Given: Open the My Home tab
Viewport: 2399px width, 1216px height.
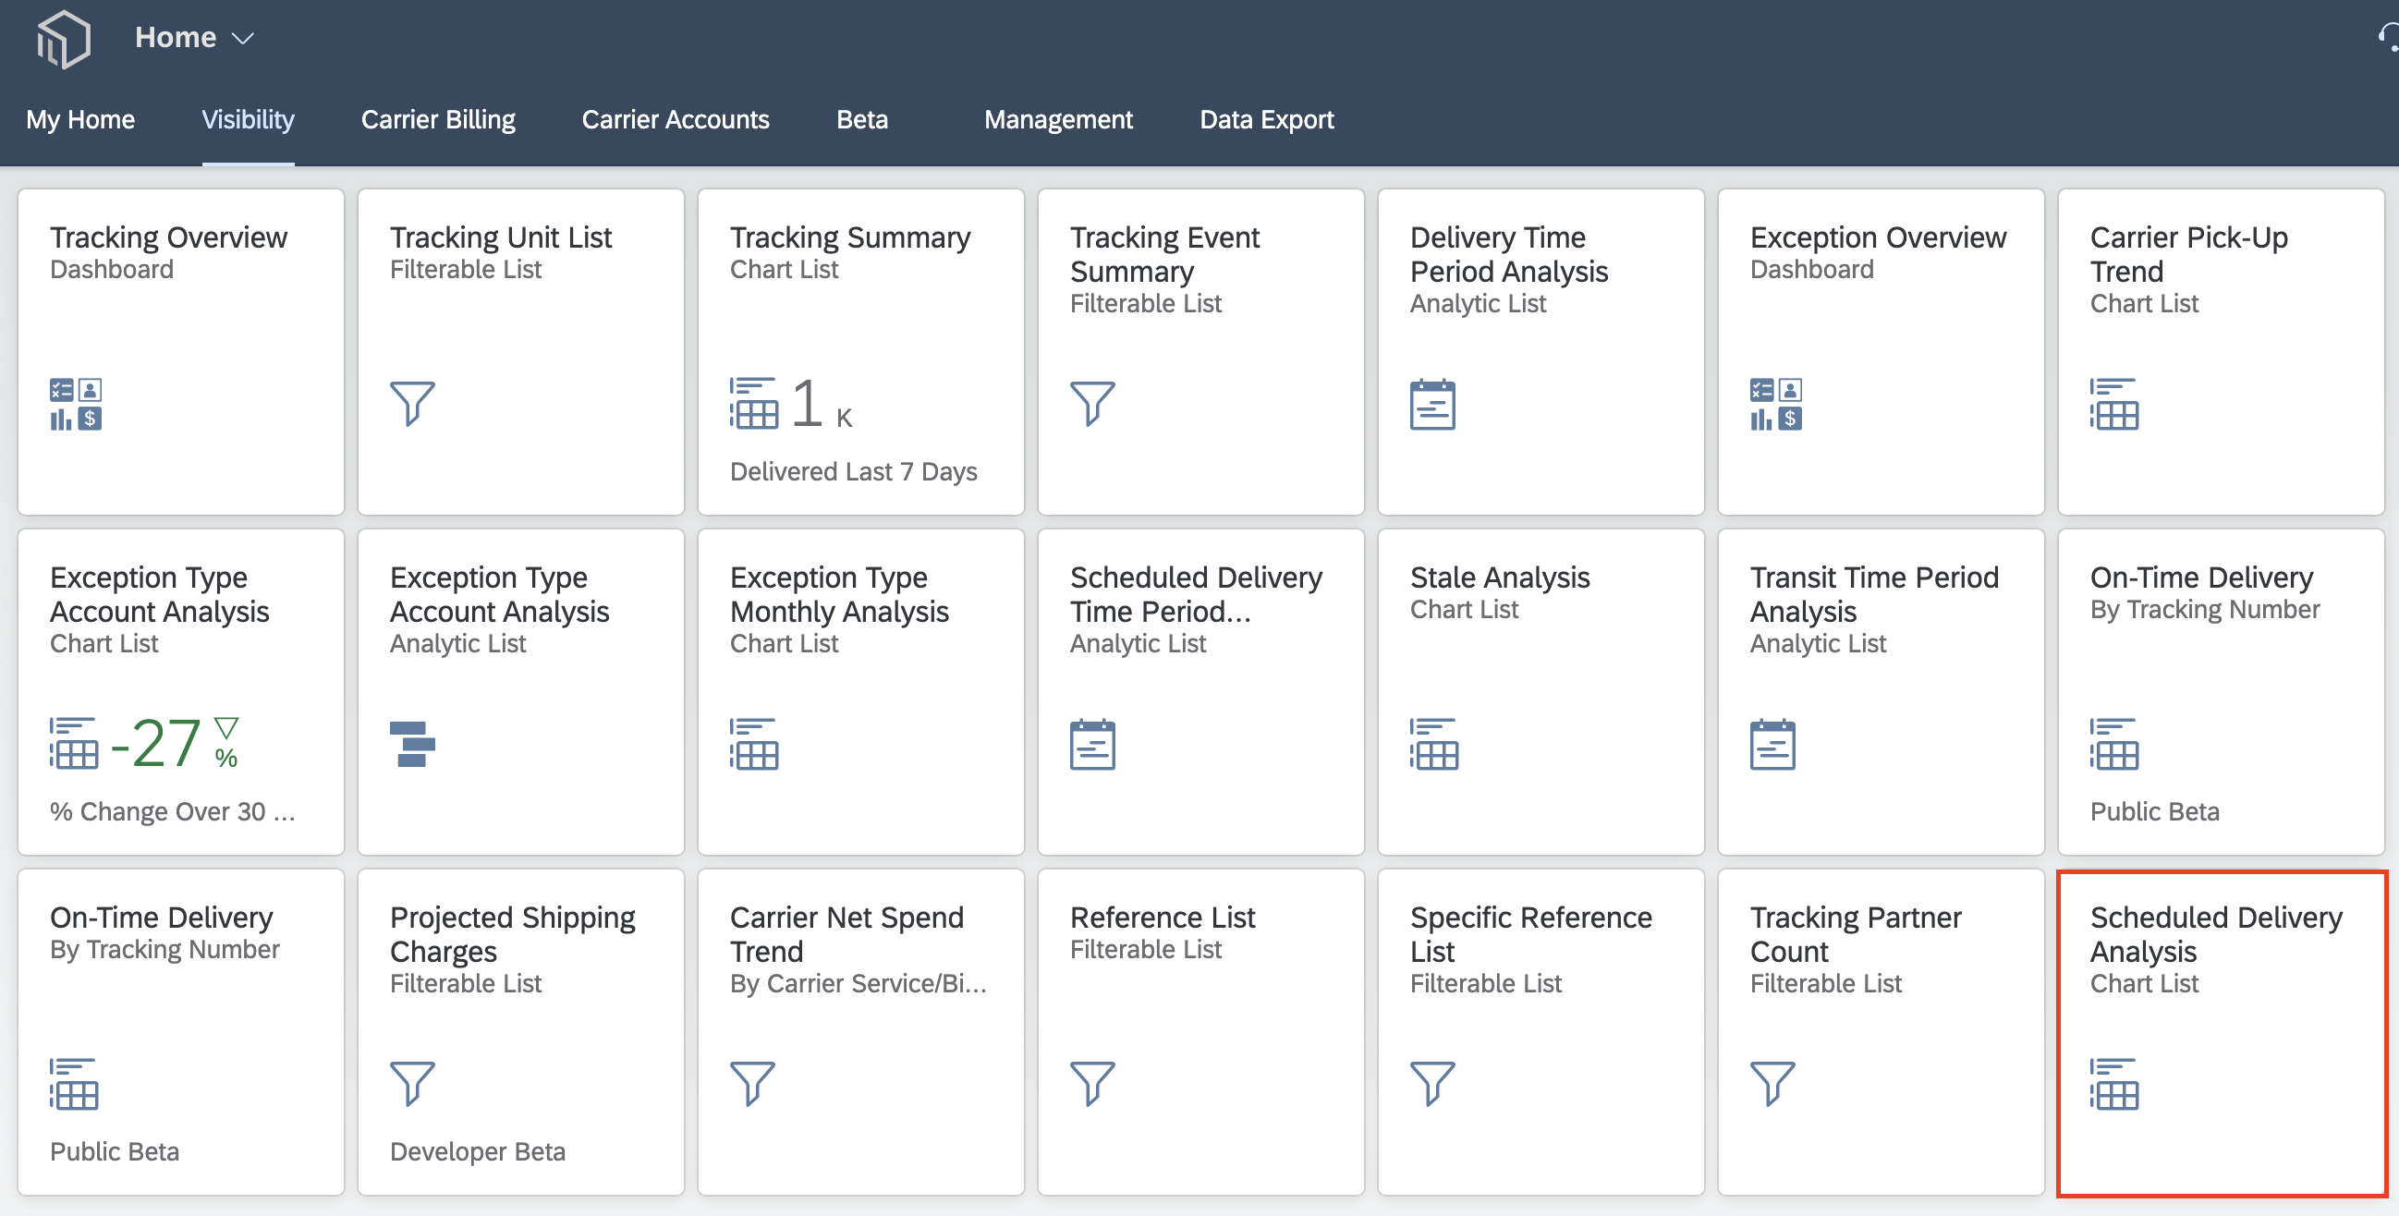Looking at the screenshot, I should 80,119.
